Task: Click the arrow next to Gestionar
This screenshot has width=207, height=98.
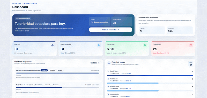Action: point(99,63)
